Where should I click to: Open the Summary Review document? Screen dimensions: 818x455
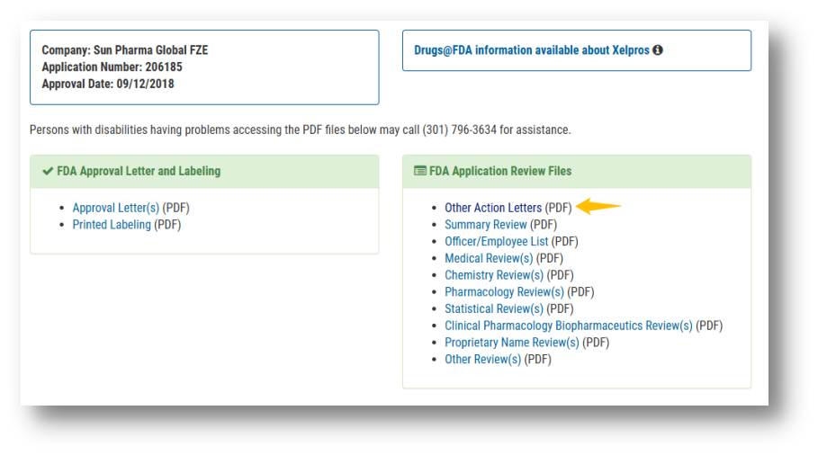coord(486,225)
